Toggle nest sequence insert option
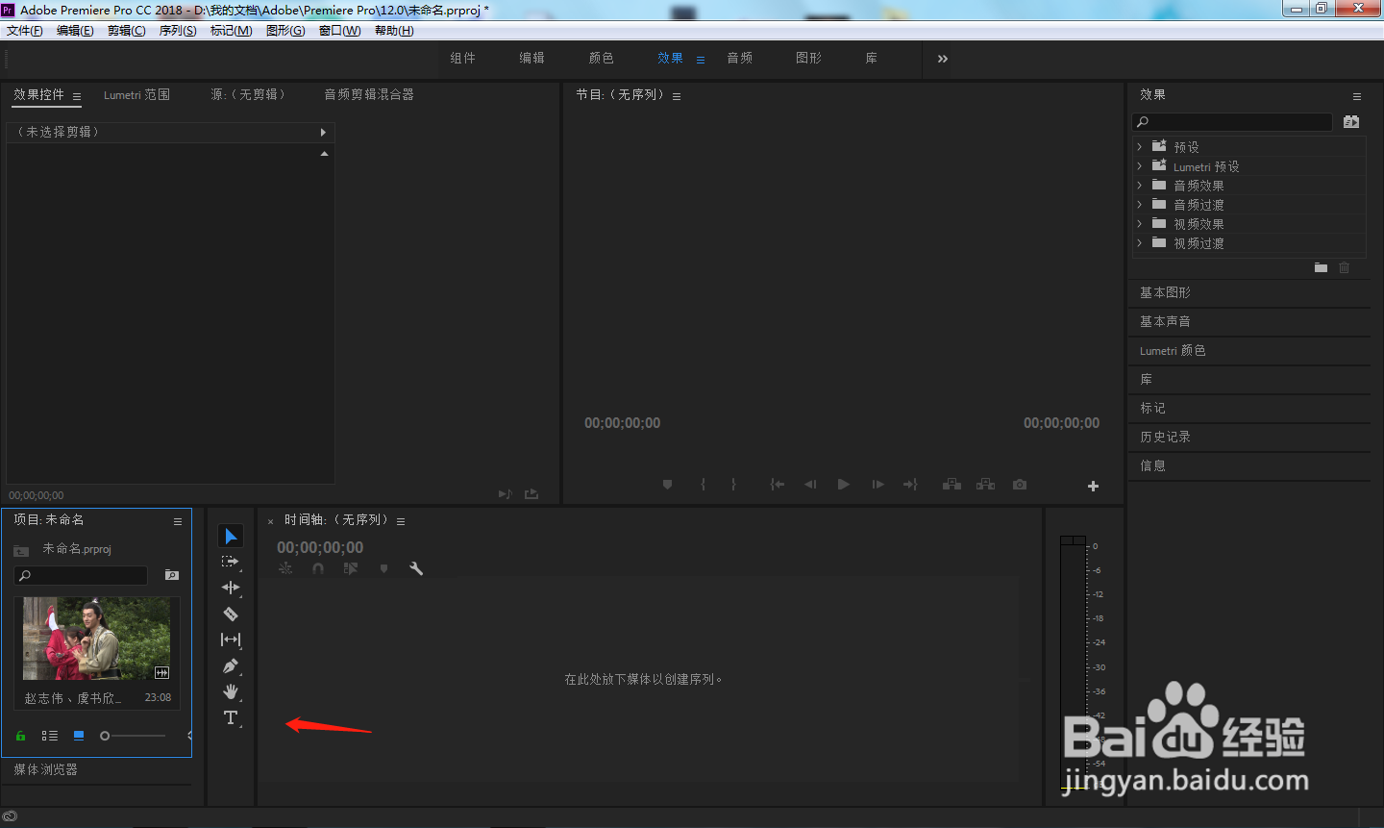 (285, 568)
